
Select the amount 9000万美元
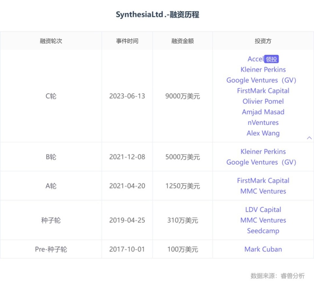pyautogui.click(x=183, y=96)
